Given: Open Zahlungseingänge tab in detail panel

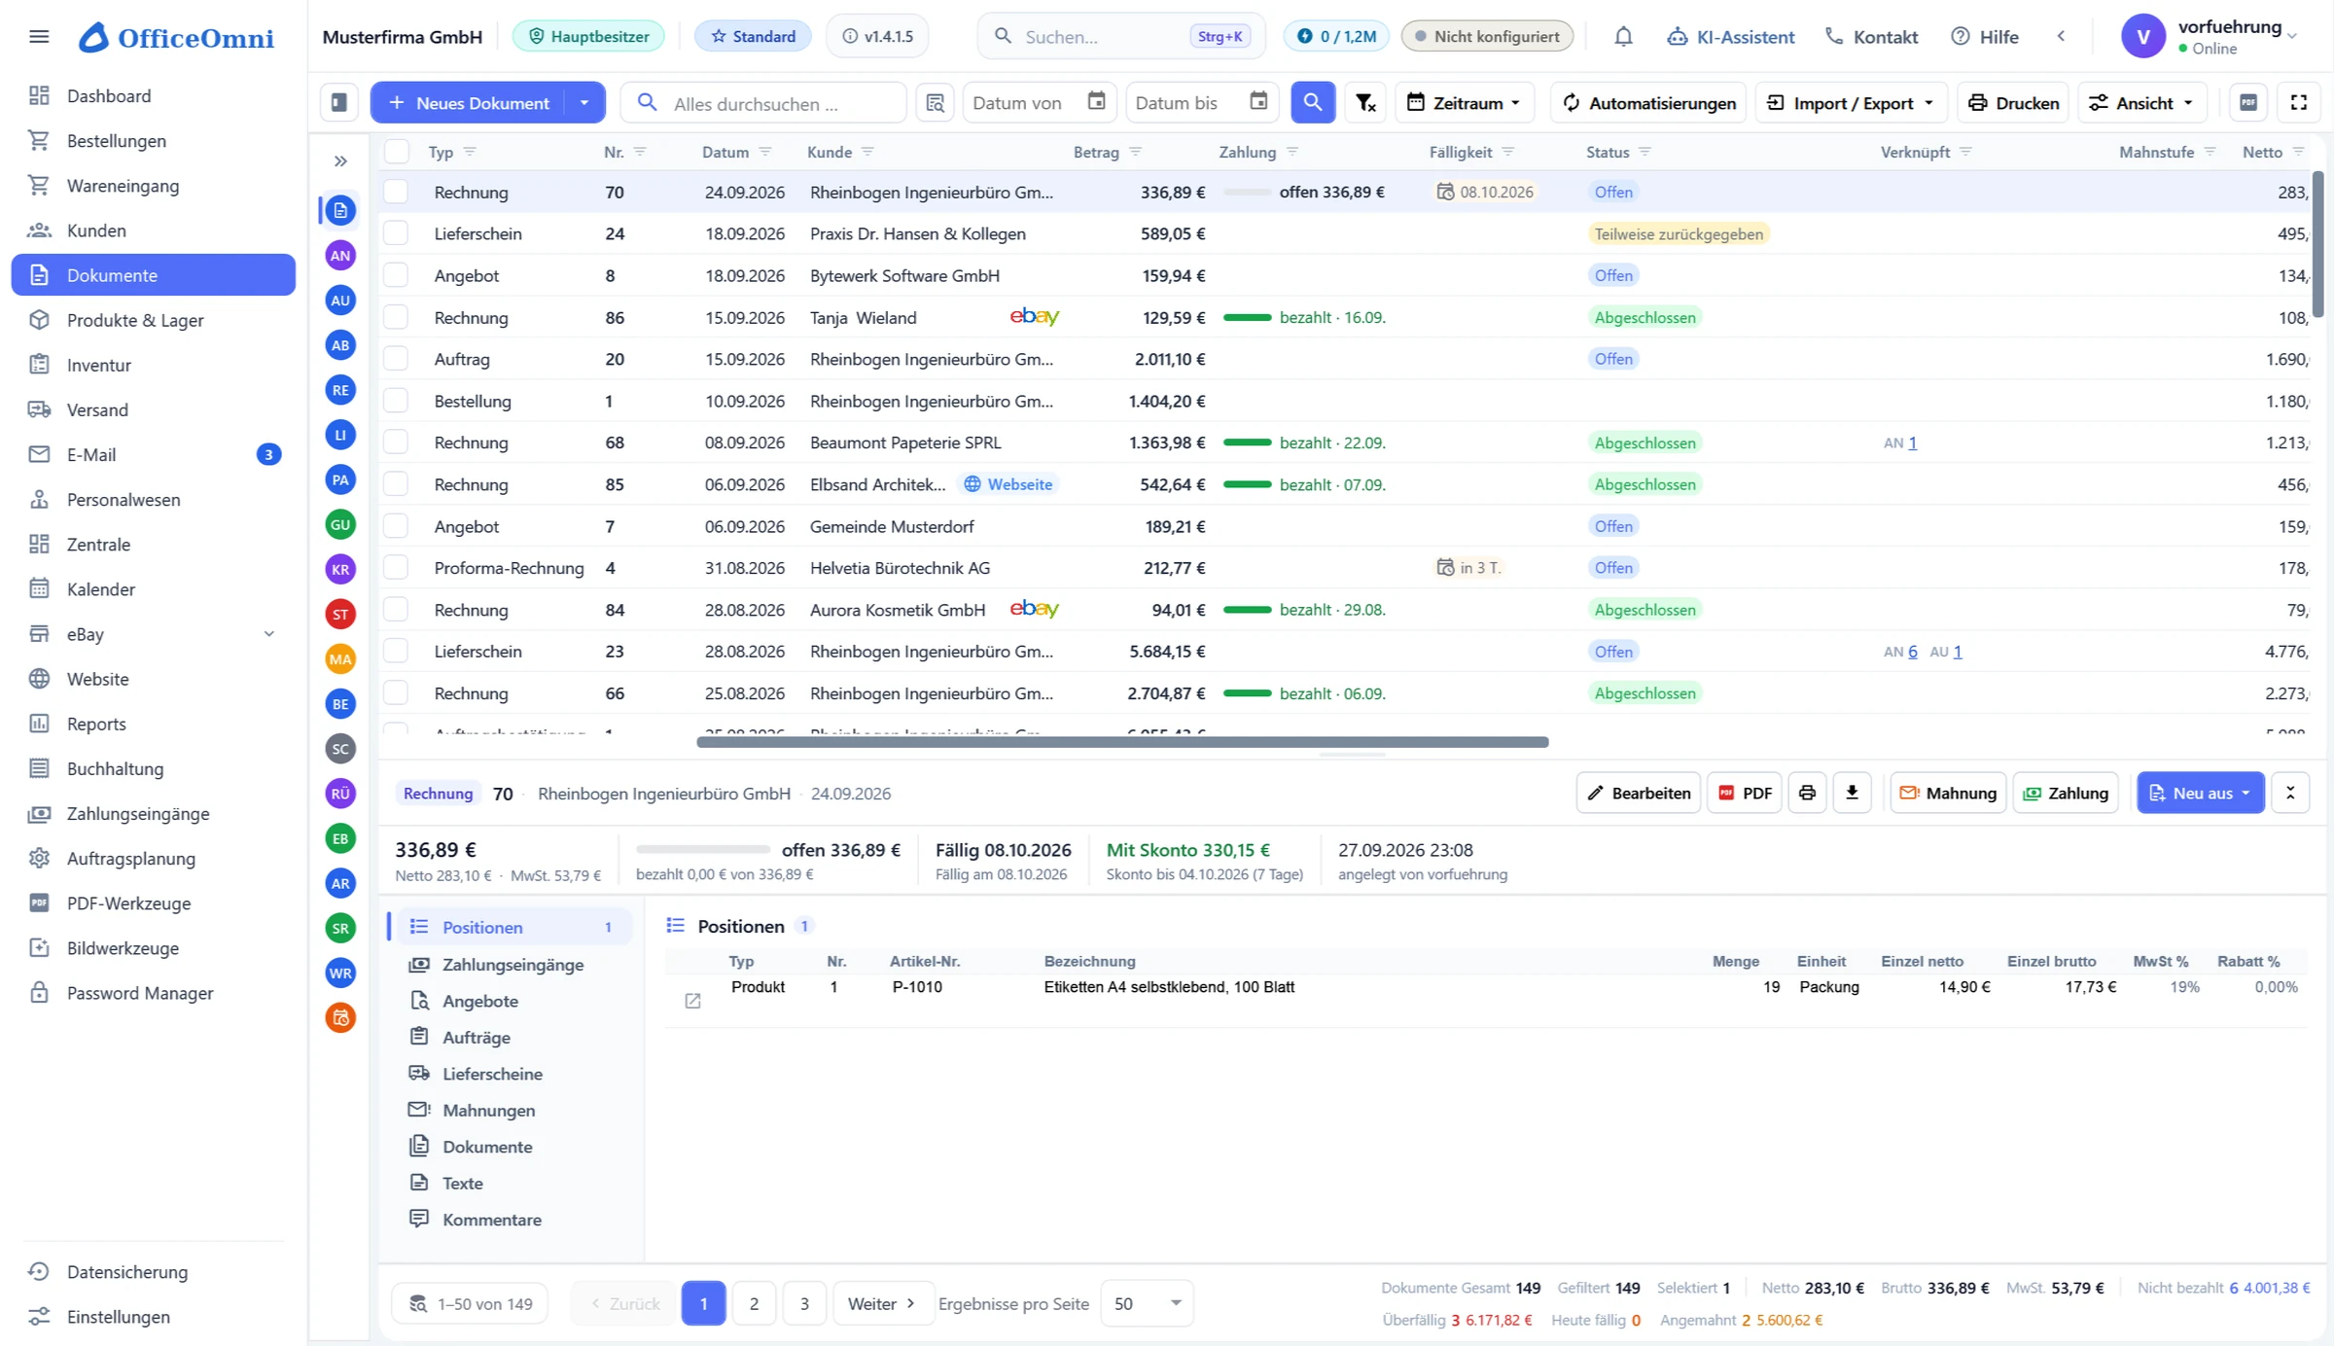Looking at the screenshot, I should click(512, 964).
